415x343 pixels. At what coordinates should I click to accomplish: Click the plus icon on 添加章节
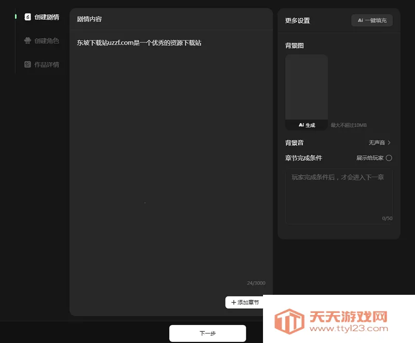(x=232, y=302)
